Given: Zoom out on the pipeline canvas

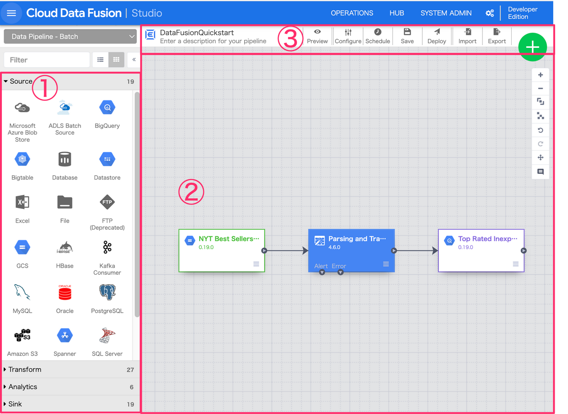Looking at the screenshot, I should coord(541,89).
